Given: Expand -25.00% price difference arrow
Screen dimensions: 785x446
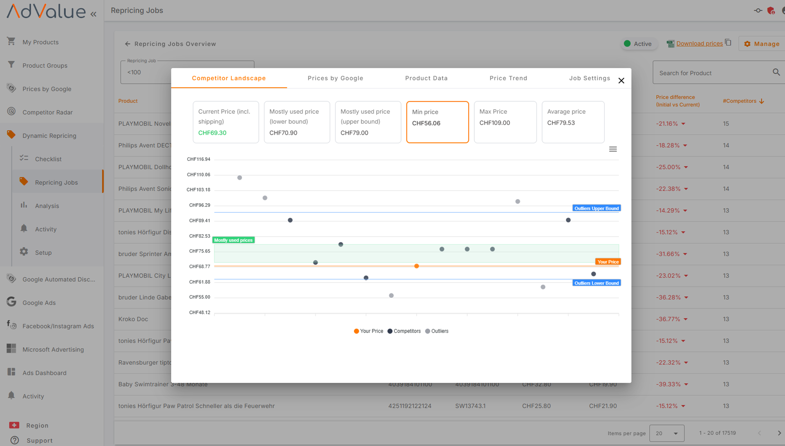Looking at the screenshot, I should [x=686, y=167].
